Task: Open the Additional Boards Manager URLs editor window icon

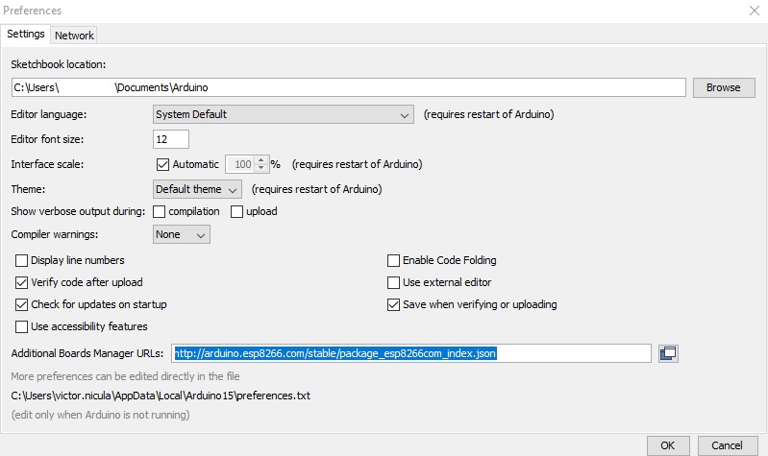Action: [668, 353]
